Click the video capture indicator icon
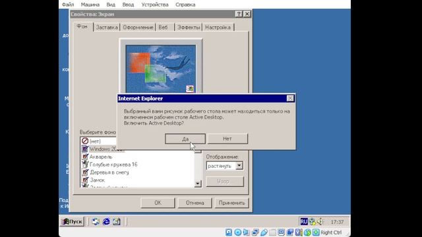This screenshot has width=422, height=237. pos(290,232)
